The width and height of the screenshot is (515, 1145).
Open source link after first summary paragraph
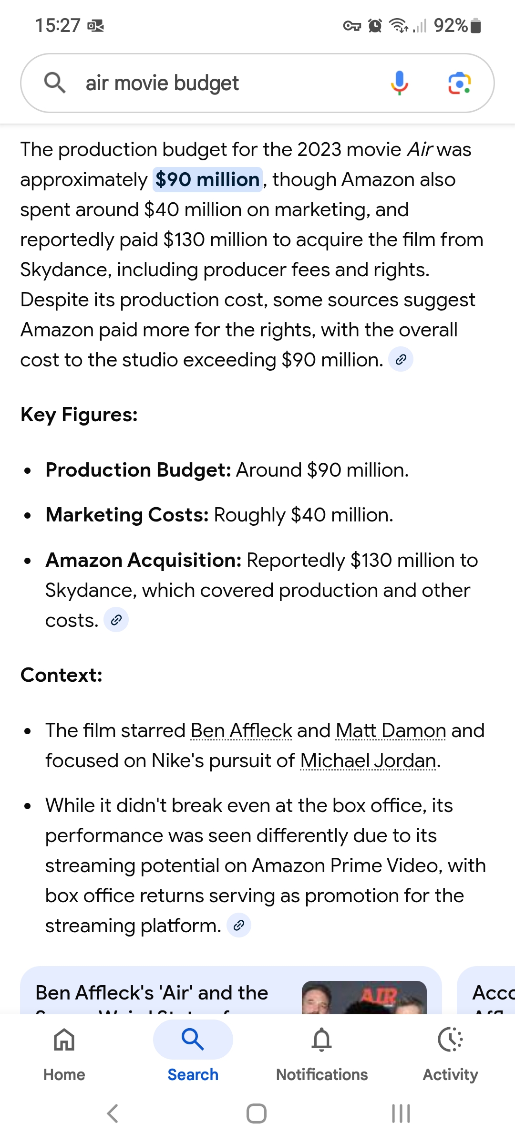click(401, 359)
